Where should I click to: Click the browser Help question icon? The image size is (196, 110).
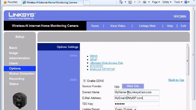[186, 2]
